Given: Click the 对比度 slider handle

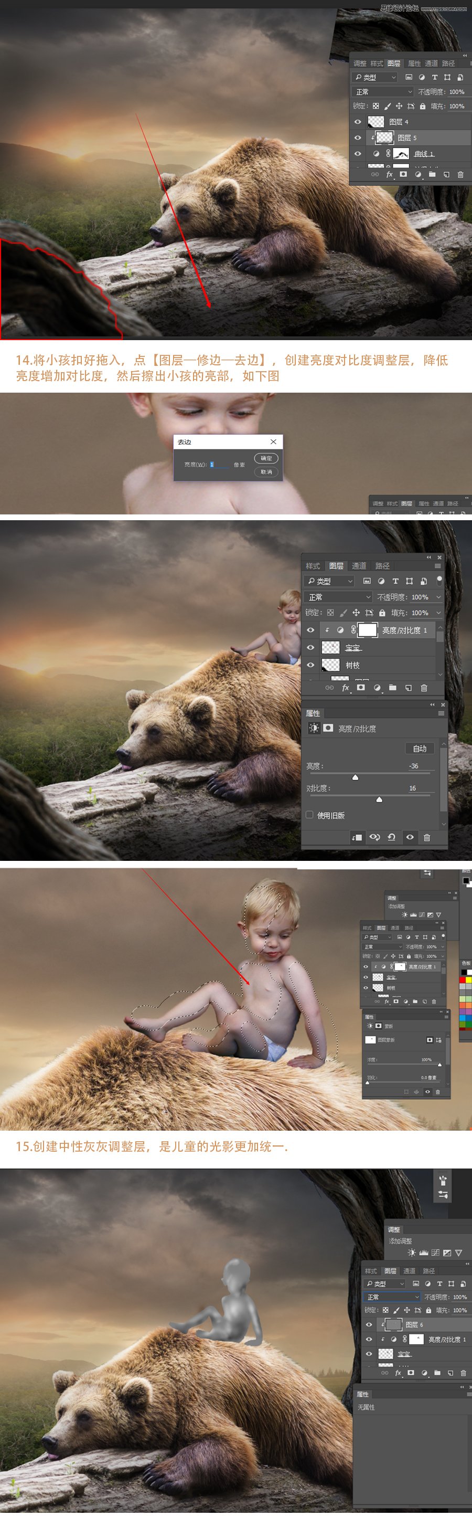Looking at the screenshot, I should point(379,799).
